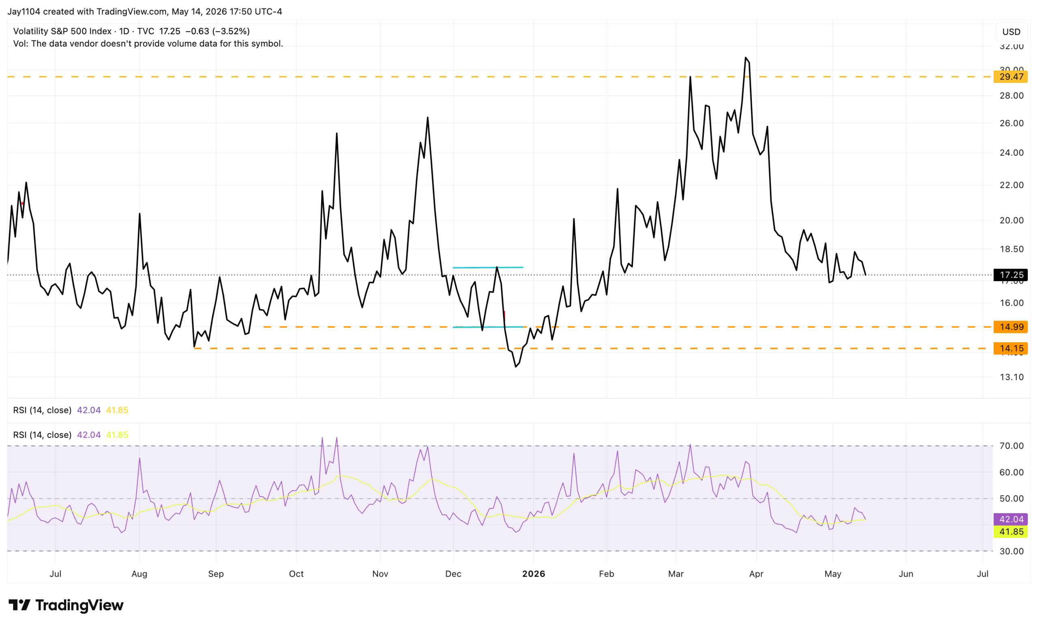
Task: Select the yellow dashed horizontal line at 29.47
Action: click(500, 77)
